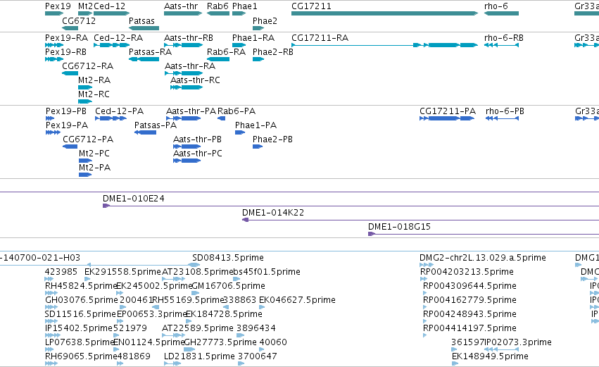Select EST GH03076.5prime
The height and width of the screenshot is (367, 599).
pyautogui.click(x=82, y=301)
